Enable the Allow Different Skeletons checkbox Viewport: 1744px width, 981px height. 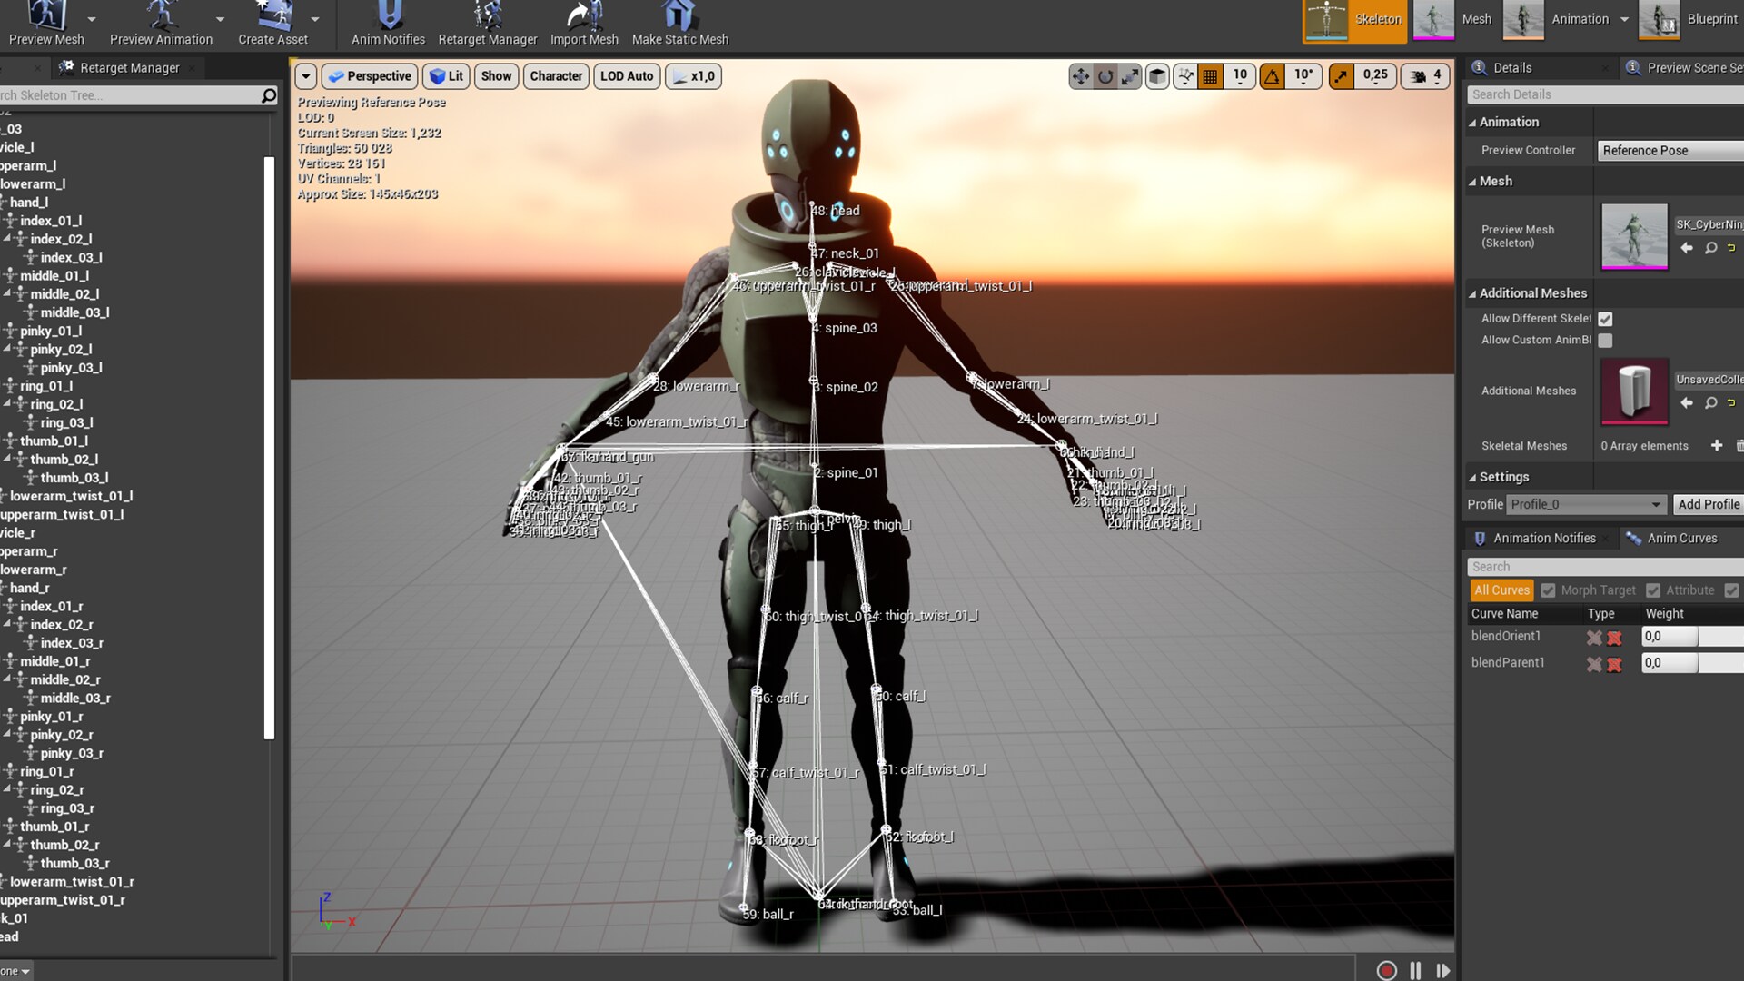coord(1606,319)
